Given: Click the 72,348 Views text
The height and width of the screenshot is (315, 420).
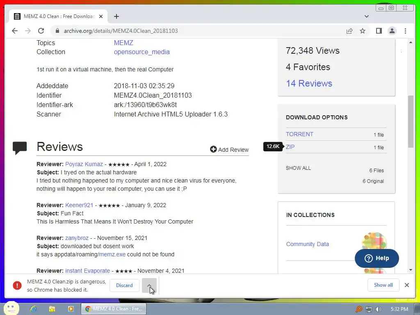Looking at the screenshot, I should [x=313, y=50].
